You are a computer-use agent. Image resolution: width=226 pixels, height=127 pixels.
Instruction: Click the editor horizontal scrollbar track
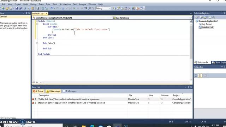pyautogui.click(x=116, y=82)
